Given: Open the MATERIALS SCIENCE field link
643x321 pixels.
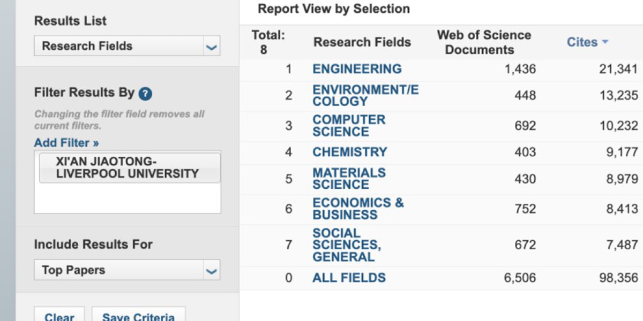Looking at the screenshot, I should coord(349,179).
